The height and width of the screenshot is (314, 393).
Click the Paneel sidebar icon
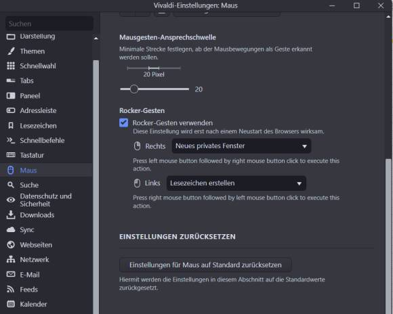[11, 95]
